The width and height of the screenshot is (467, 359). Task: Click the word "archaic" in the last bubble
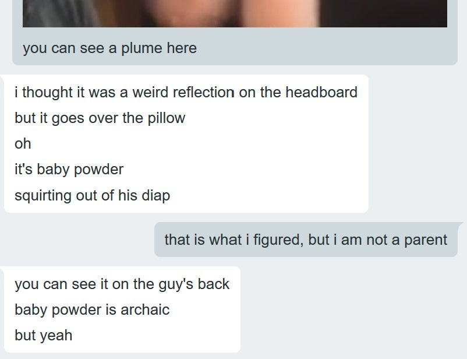(x=145, y=309)
